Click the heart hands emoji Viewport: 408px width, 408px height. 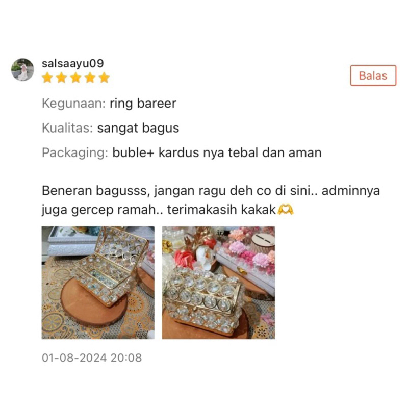tap(286, 210)
